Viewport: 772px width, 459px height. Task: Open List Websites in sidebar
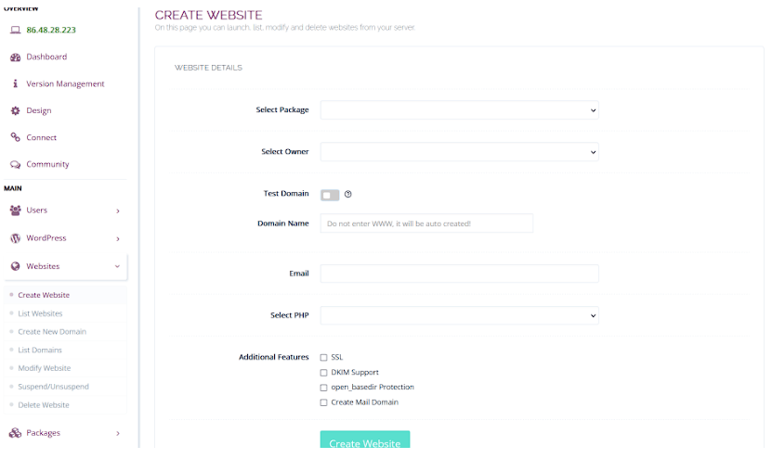[41, 313]
